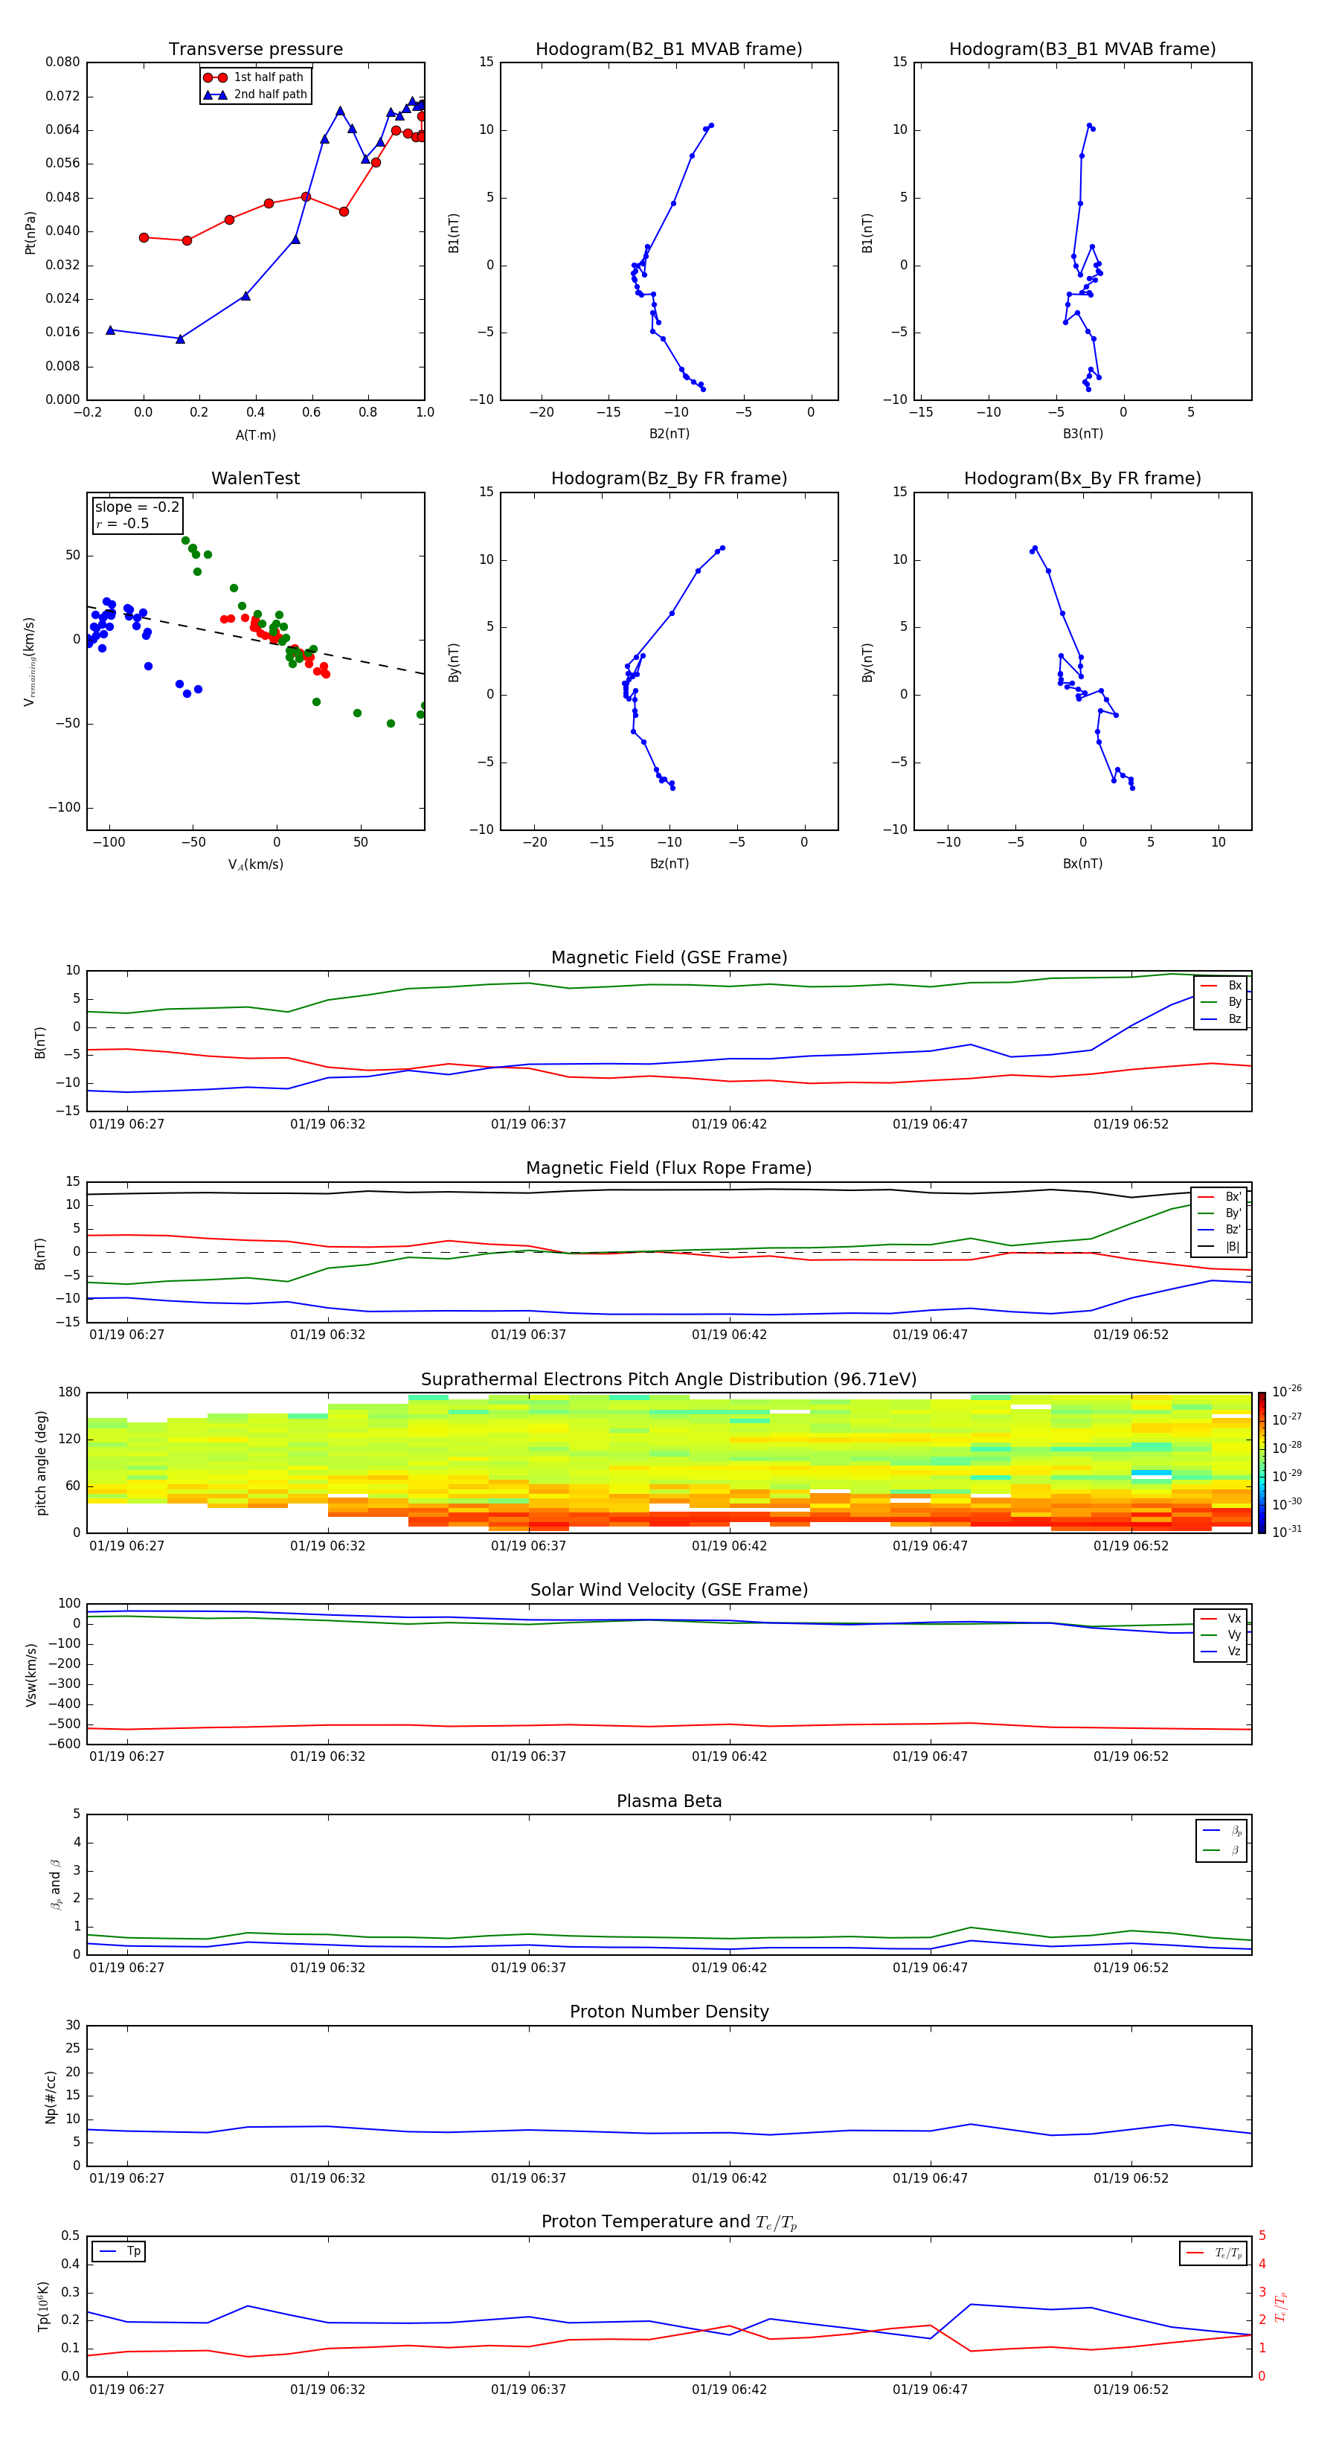The height and width of the screenshot is (2455, 1339).
Task: Click the "Hodogram(B3_B1 MVAB frame)" title
Action: (1082, 50)
